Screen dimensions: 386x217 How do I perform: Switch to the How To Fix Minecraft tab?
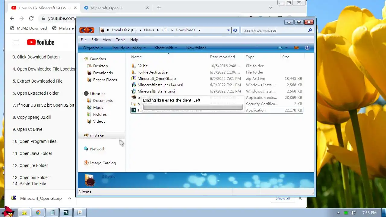coord(44,8)
